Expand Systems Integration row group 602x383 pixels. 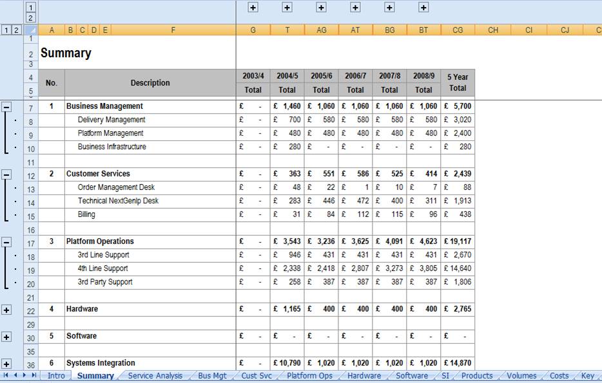coord(6,364)
